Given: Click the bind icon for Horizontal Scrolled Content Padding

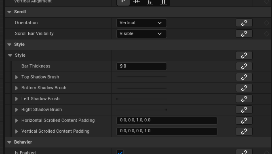Looking at the screenshot, I should click(x=244, y=121).
